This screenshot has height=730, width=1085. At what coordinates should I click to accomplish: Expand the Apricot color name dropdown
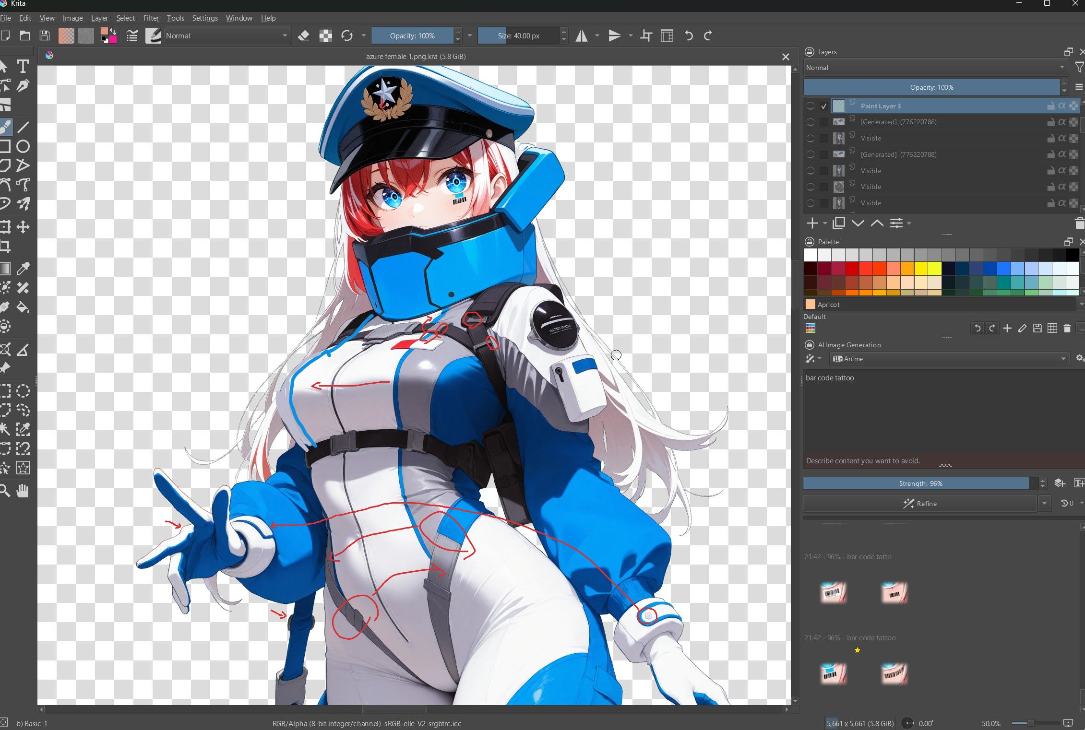1081,304
